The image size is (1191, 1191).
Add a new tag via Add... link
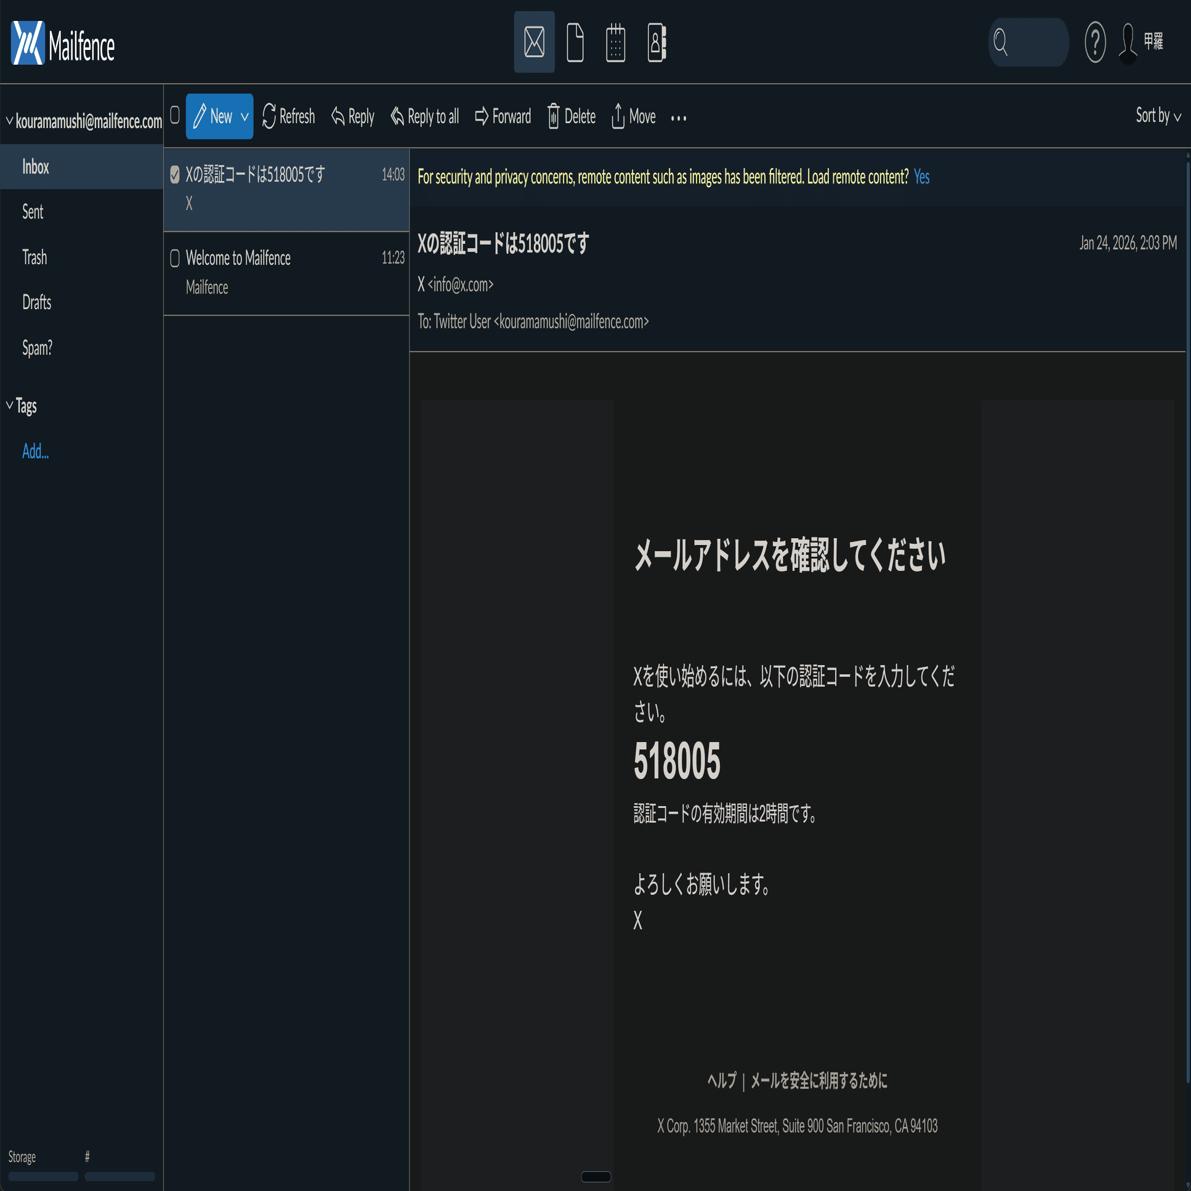[x=34, y=451]
